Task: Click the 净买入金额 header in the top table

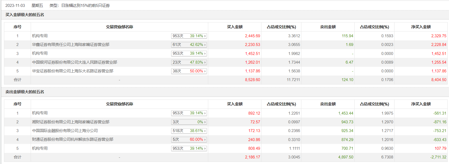Action: 421,27
